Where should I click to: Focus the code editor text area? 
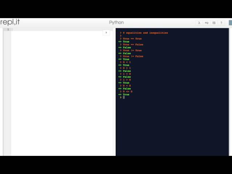[62, 92]
